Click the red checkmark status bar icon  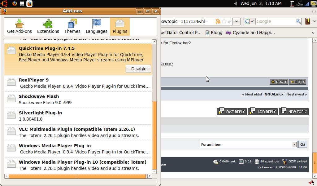(311, 182)
